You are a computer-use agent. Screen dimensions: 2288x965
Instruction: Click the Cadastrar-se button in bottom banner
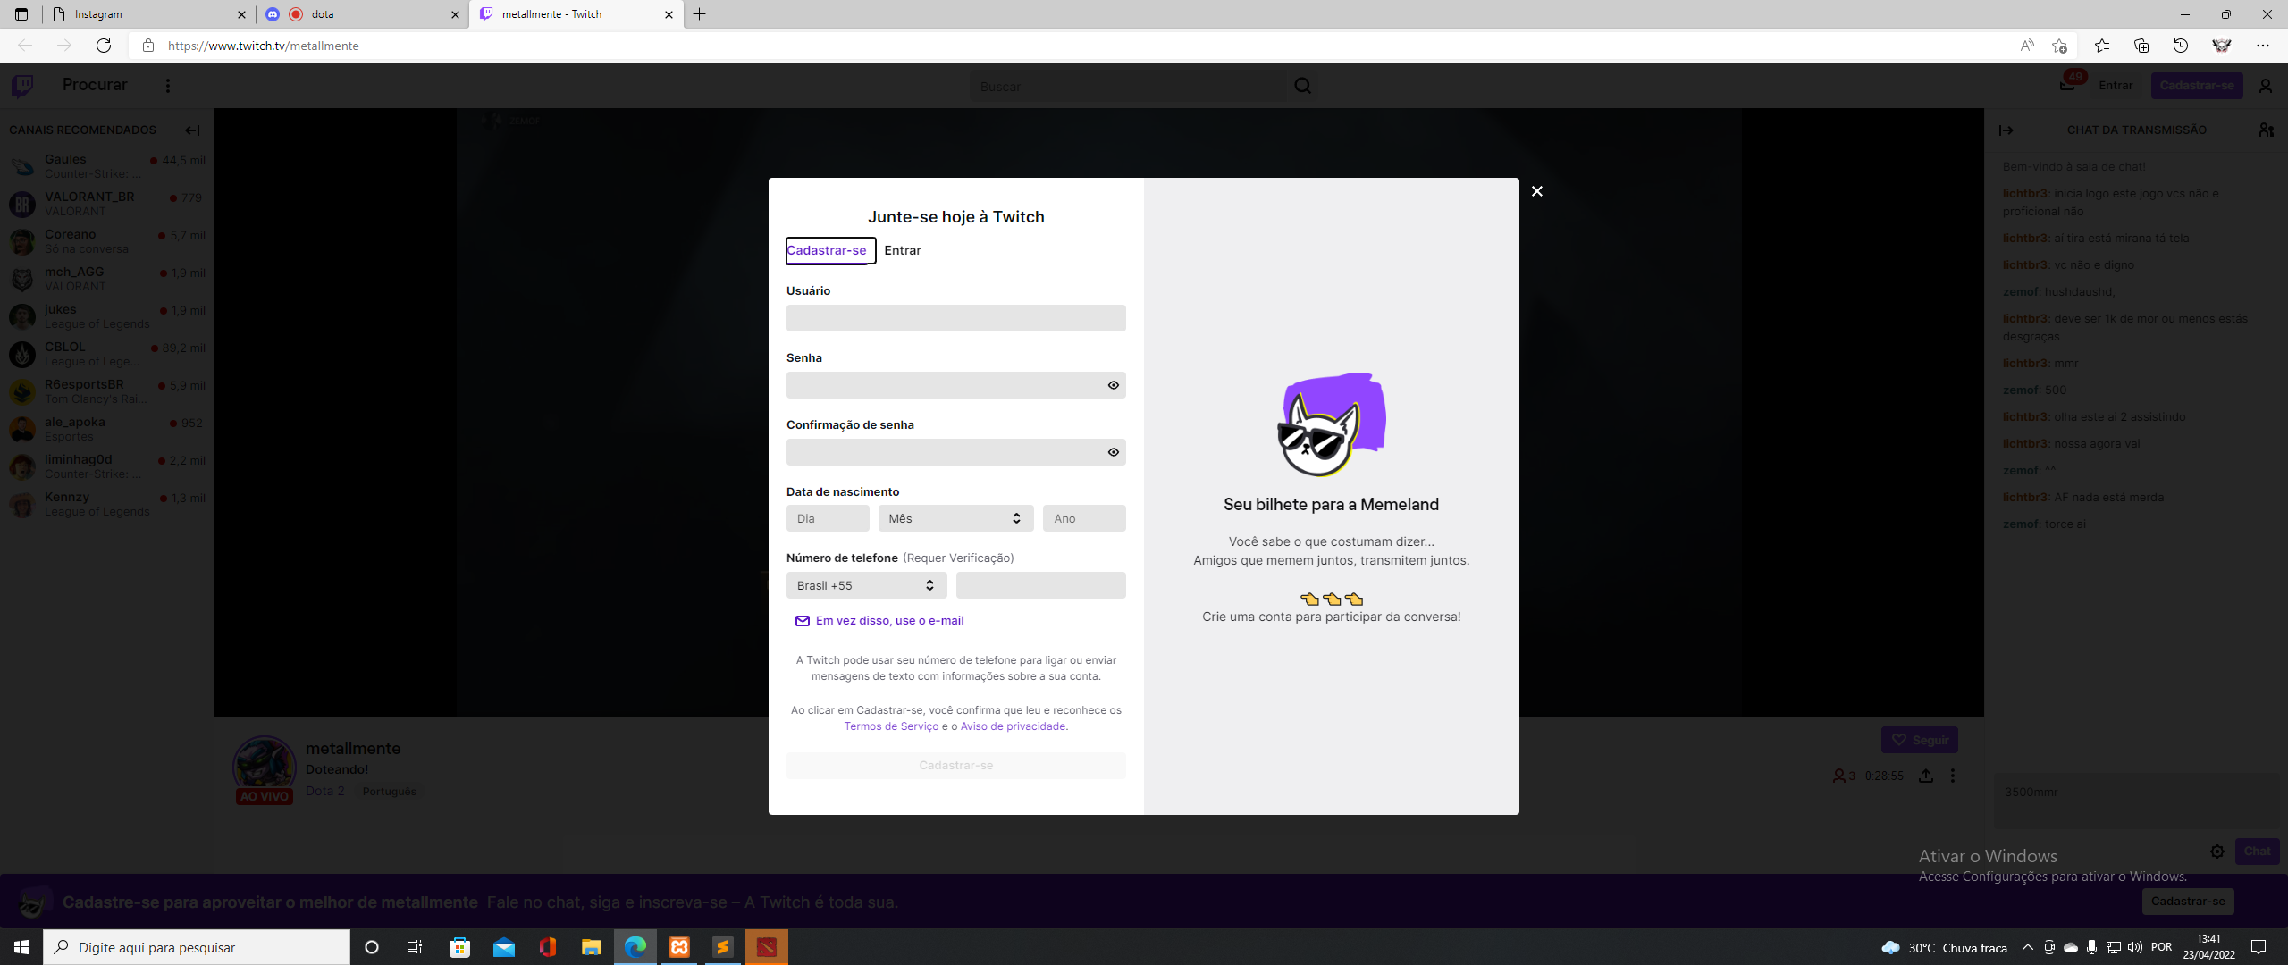(2188, 902)
